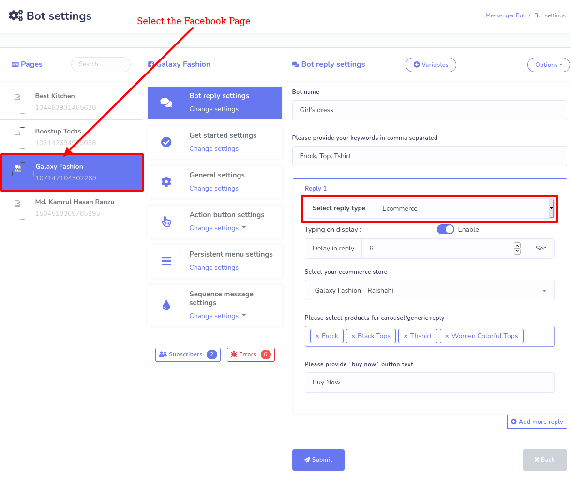Submit the bot reply settings
Screen dimensions: 571x486
(x=318, y=460)
